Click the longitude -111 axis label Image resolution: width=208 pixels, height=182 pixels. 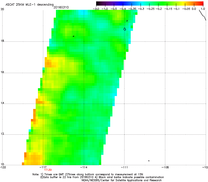click(124, 167)
